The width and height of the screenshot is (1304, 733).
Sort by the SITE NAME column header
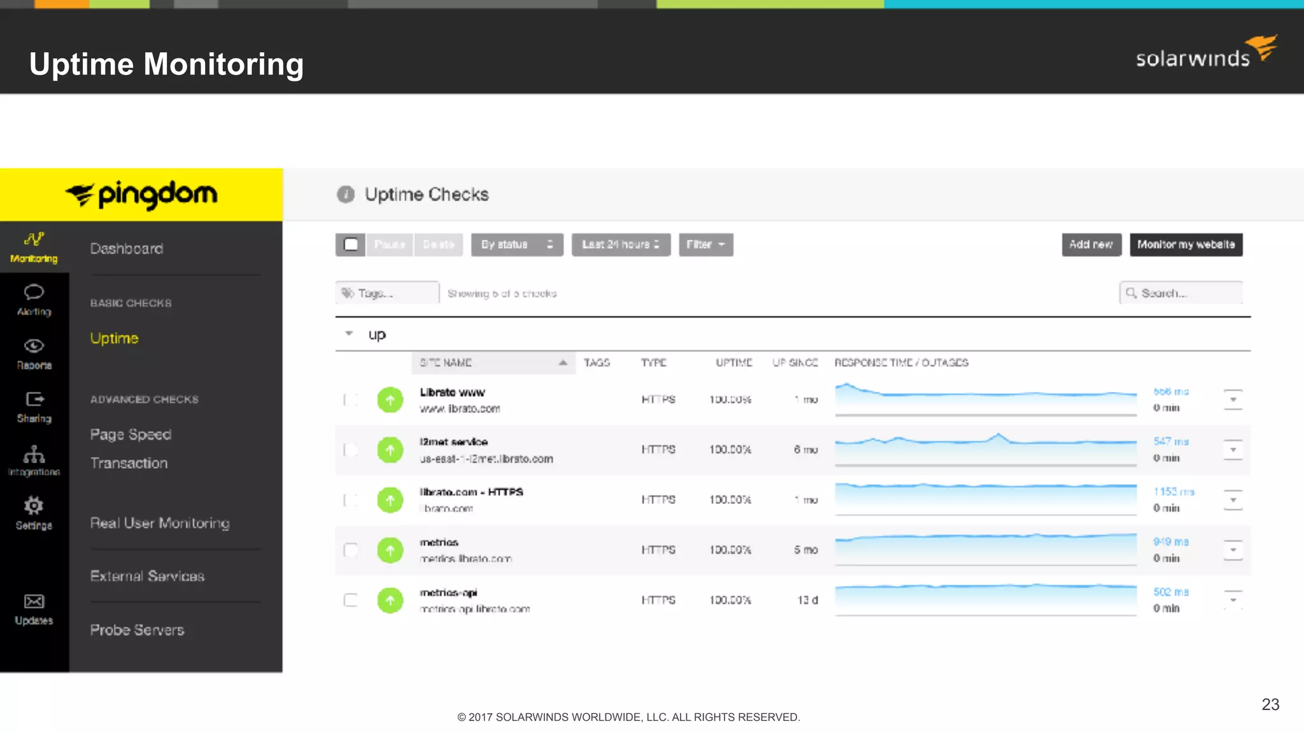point(493,363)
